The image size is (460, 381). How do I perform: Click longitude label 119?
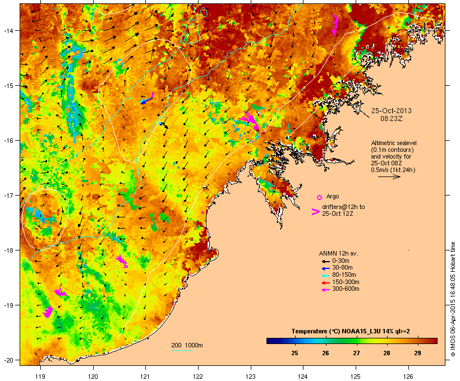pos(40,377)
